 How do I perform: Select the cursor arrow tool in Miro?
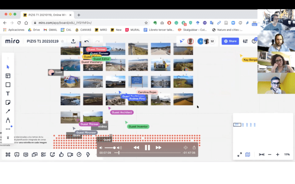coord(8,67)
